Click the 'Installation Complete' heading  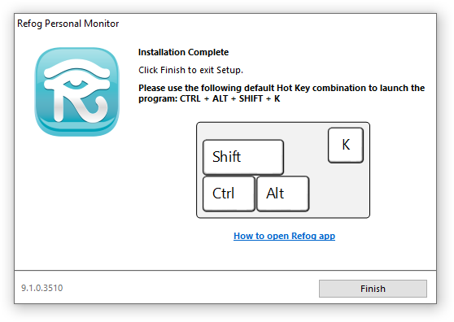[x=183, y=52]
